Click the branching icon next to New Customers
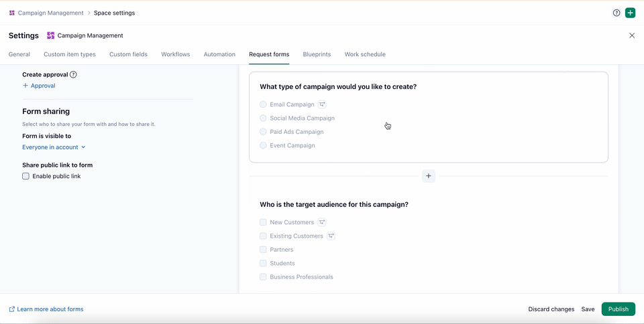Screen dimensions: 644x324 321,222
